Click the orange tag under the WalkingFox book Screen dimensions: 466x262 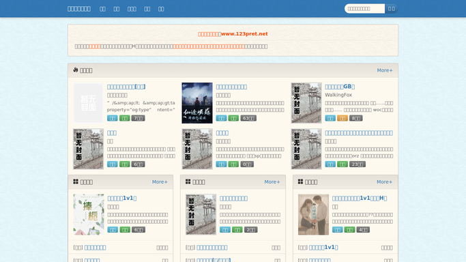[343, 118]
